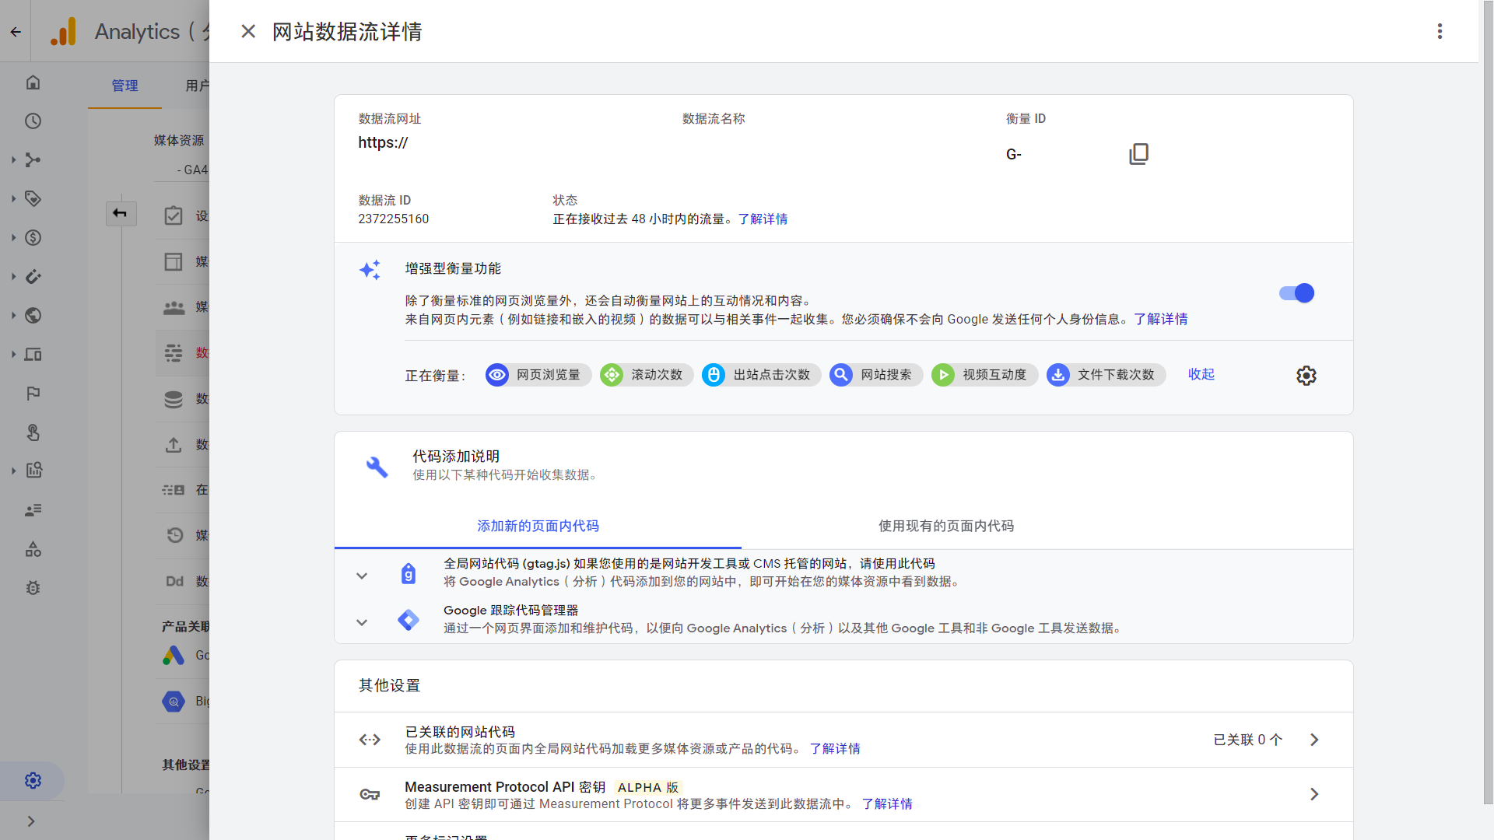Open the tag icon section in sidebar
This screenshot has height=840, width=1494.
(33, 199)
